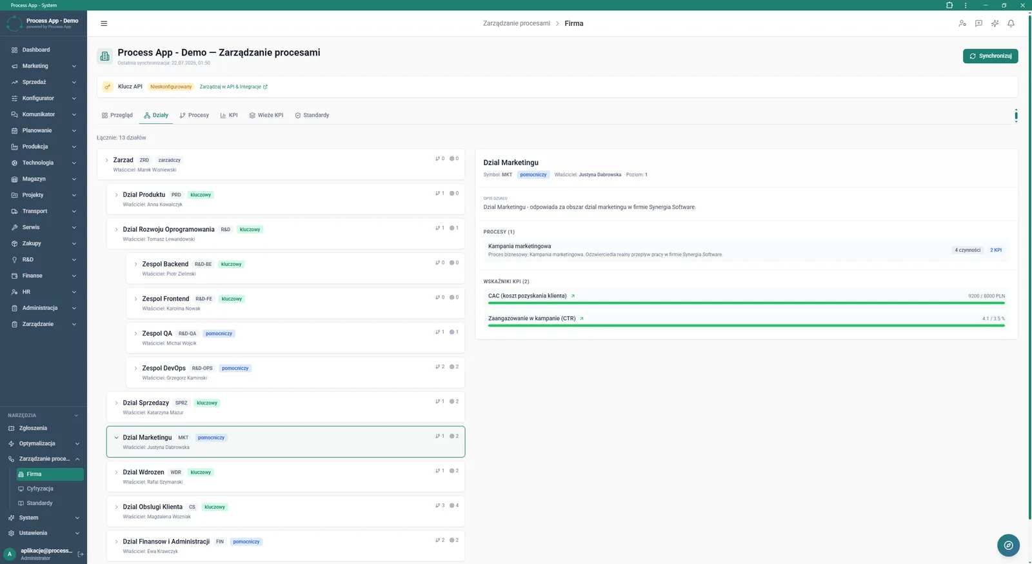The height and width of the screenshot is (564, 1032).
Task: Open the chat feedback icon in header
Action: click(x=978, y=23)
